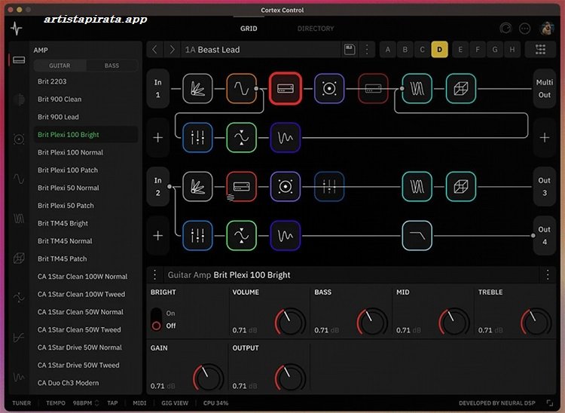This screenshot has height=413, width=565.
Task: Adjust the tempo BPM stepper arrows
Action: [x=96, y=403]
